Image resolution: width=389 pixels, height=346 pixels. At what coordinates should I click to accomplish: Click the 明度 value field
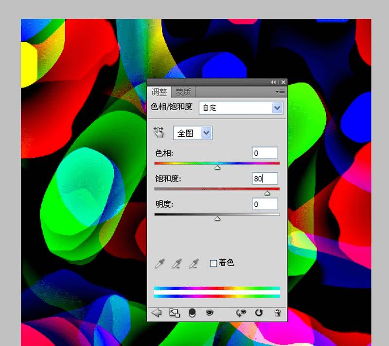(x=265, y=204)
